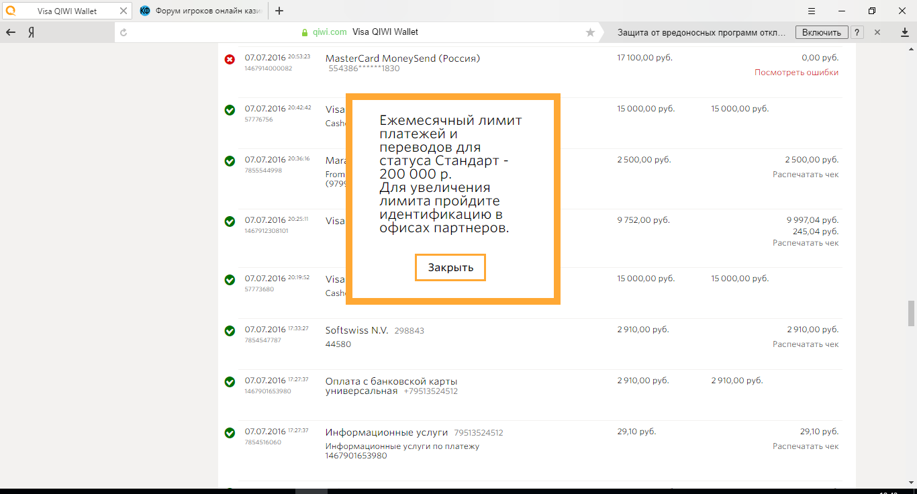Reload the page with the refresh icon
This screenshot has height=494, width=917.
pos(124,32)
